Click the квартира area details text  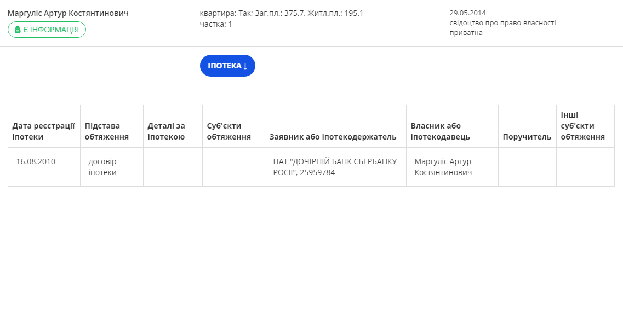pyautogui.click(x=282, y=13)
